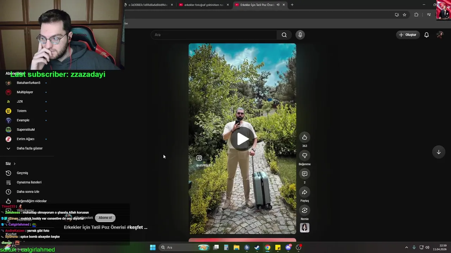Close the s-3d30883c tab

point(172,5)
